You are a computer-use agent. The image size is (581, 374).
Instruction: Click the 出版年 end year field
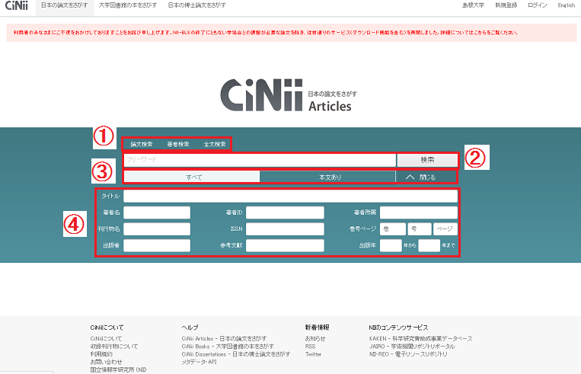click(x=429, y=245)
